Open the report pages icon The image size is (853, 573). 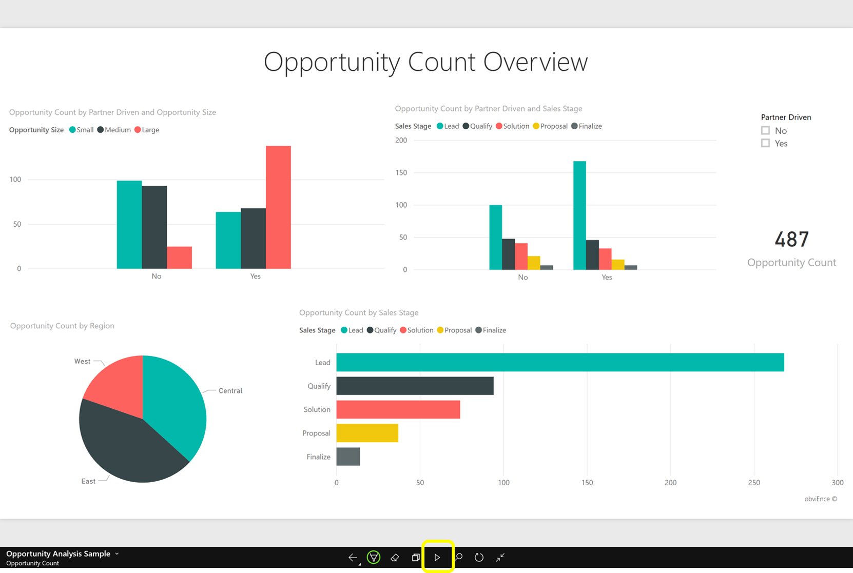point(416,558)
